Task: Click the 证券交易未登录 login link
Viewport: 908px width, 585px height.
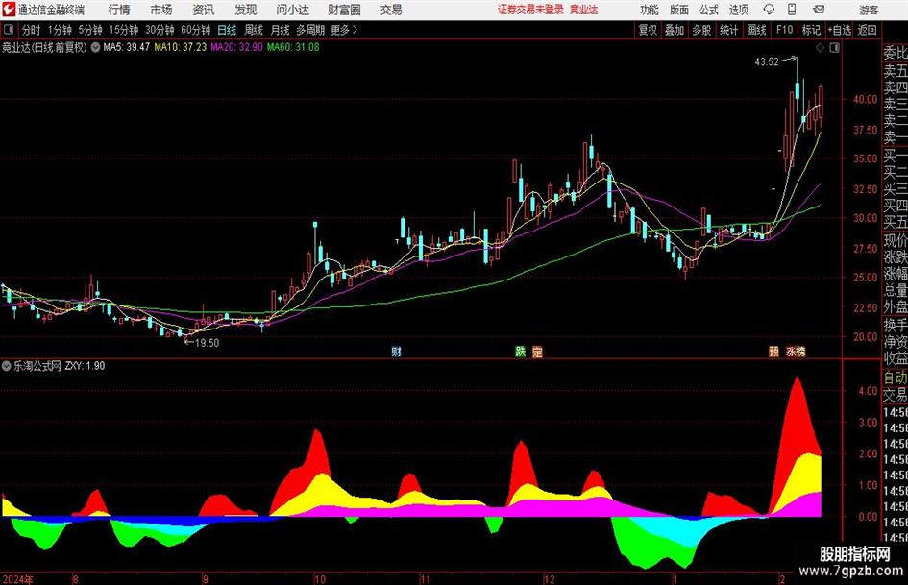Action: click(530, 10)
